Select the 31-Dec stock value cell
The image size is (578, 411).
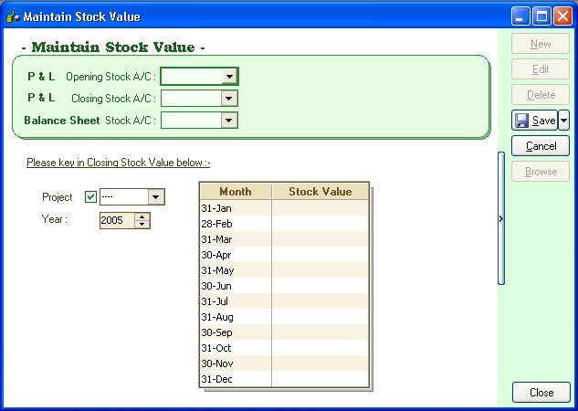click(320, 379)
